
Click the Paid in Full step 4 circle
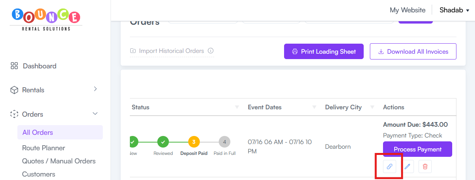pos(225,142)
